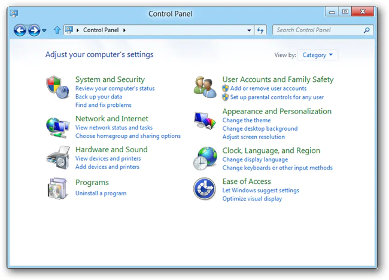Image resolution: width=389 pixels, height=280 pixels.
Task: Open the Ease of Access icon
Action: pyautogui.click(x=205, y=189)
